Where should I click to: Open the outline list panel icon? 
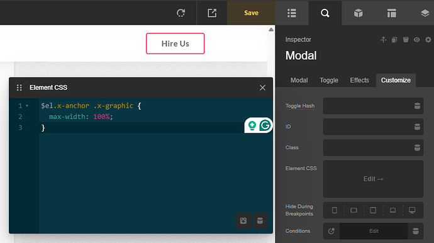[292, 13]
